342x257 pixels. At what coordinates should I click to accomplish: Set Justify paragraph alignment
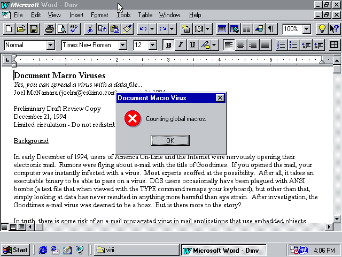tap(265, 45)
